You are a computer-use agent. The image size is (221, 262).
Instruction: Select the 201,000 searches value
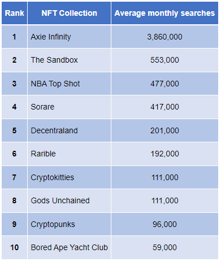(164, 130)
